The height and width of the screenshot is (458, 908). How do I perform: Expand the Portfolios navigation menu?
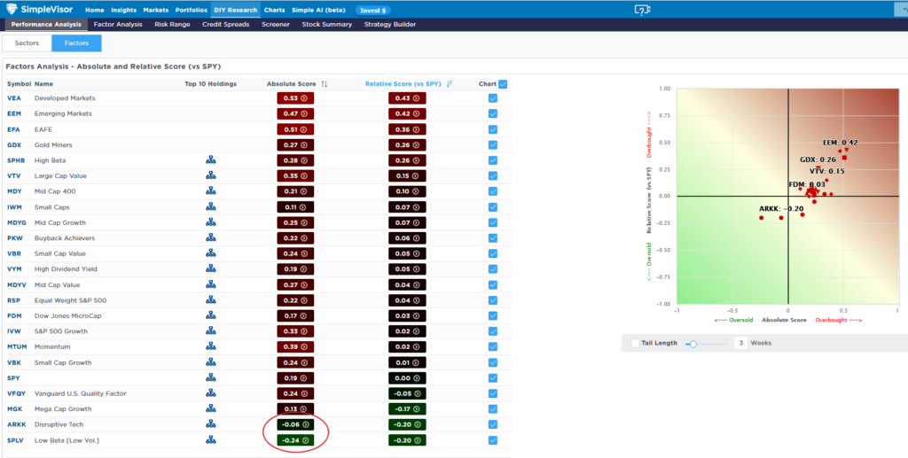pos(190,10)
